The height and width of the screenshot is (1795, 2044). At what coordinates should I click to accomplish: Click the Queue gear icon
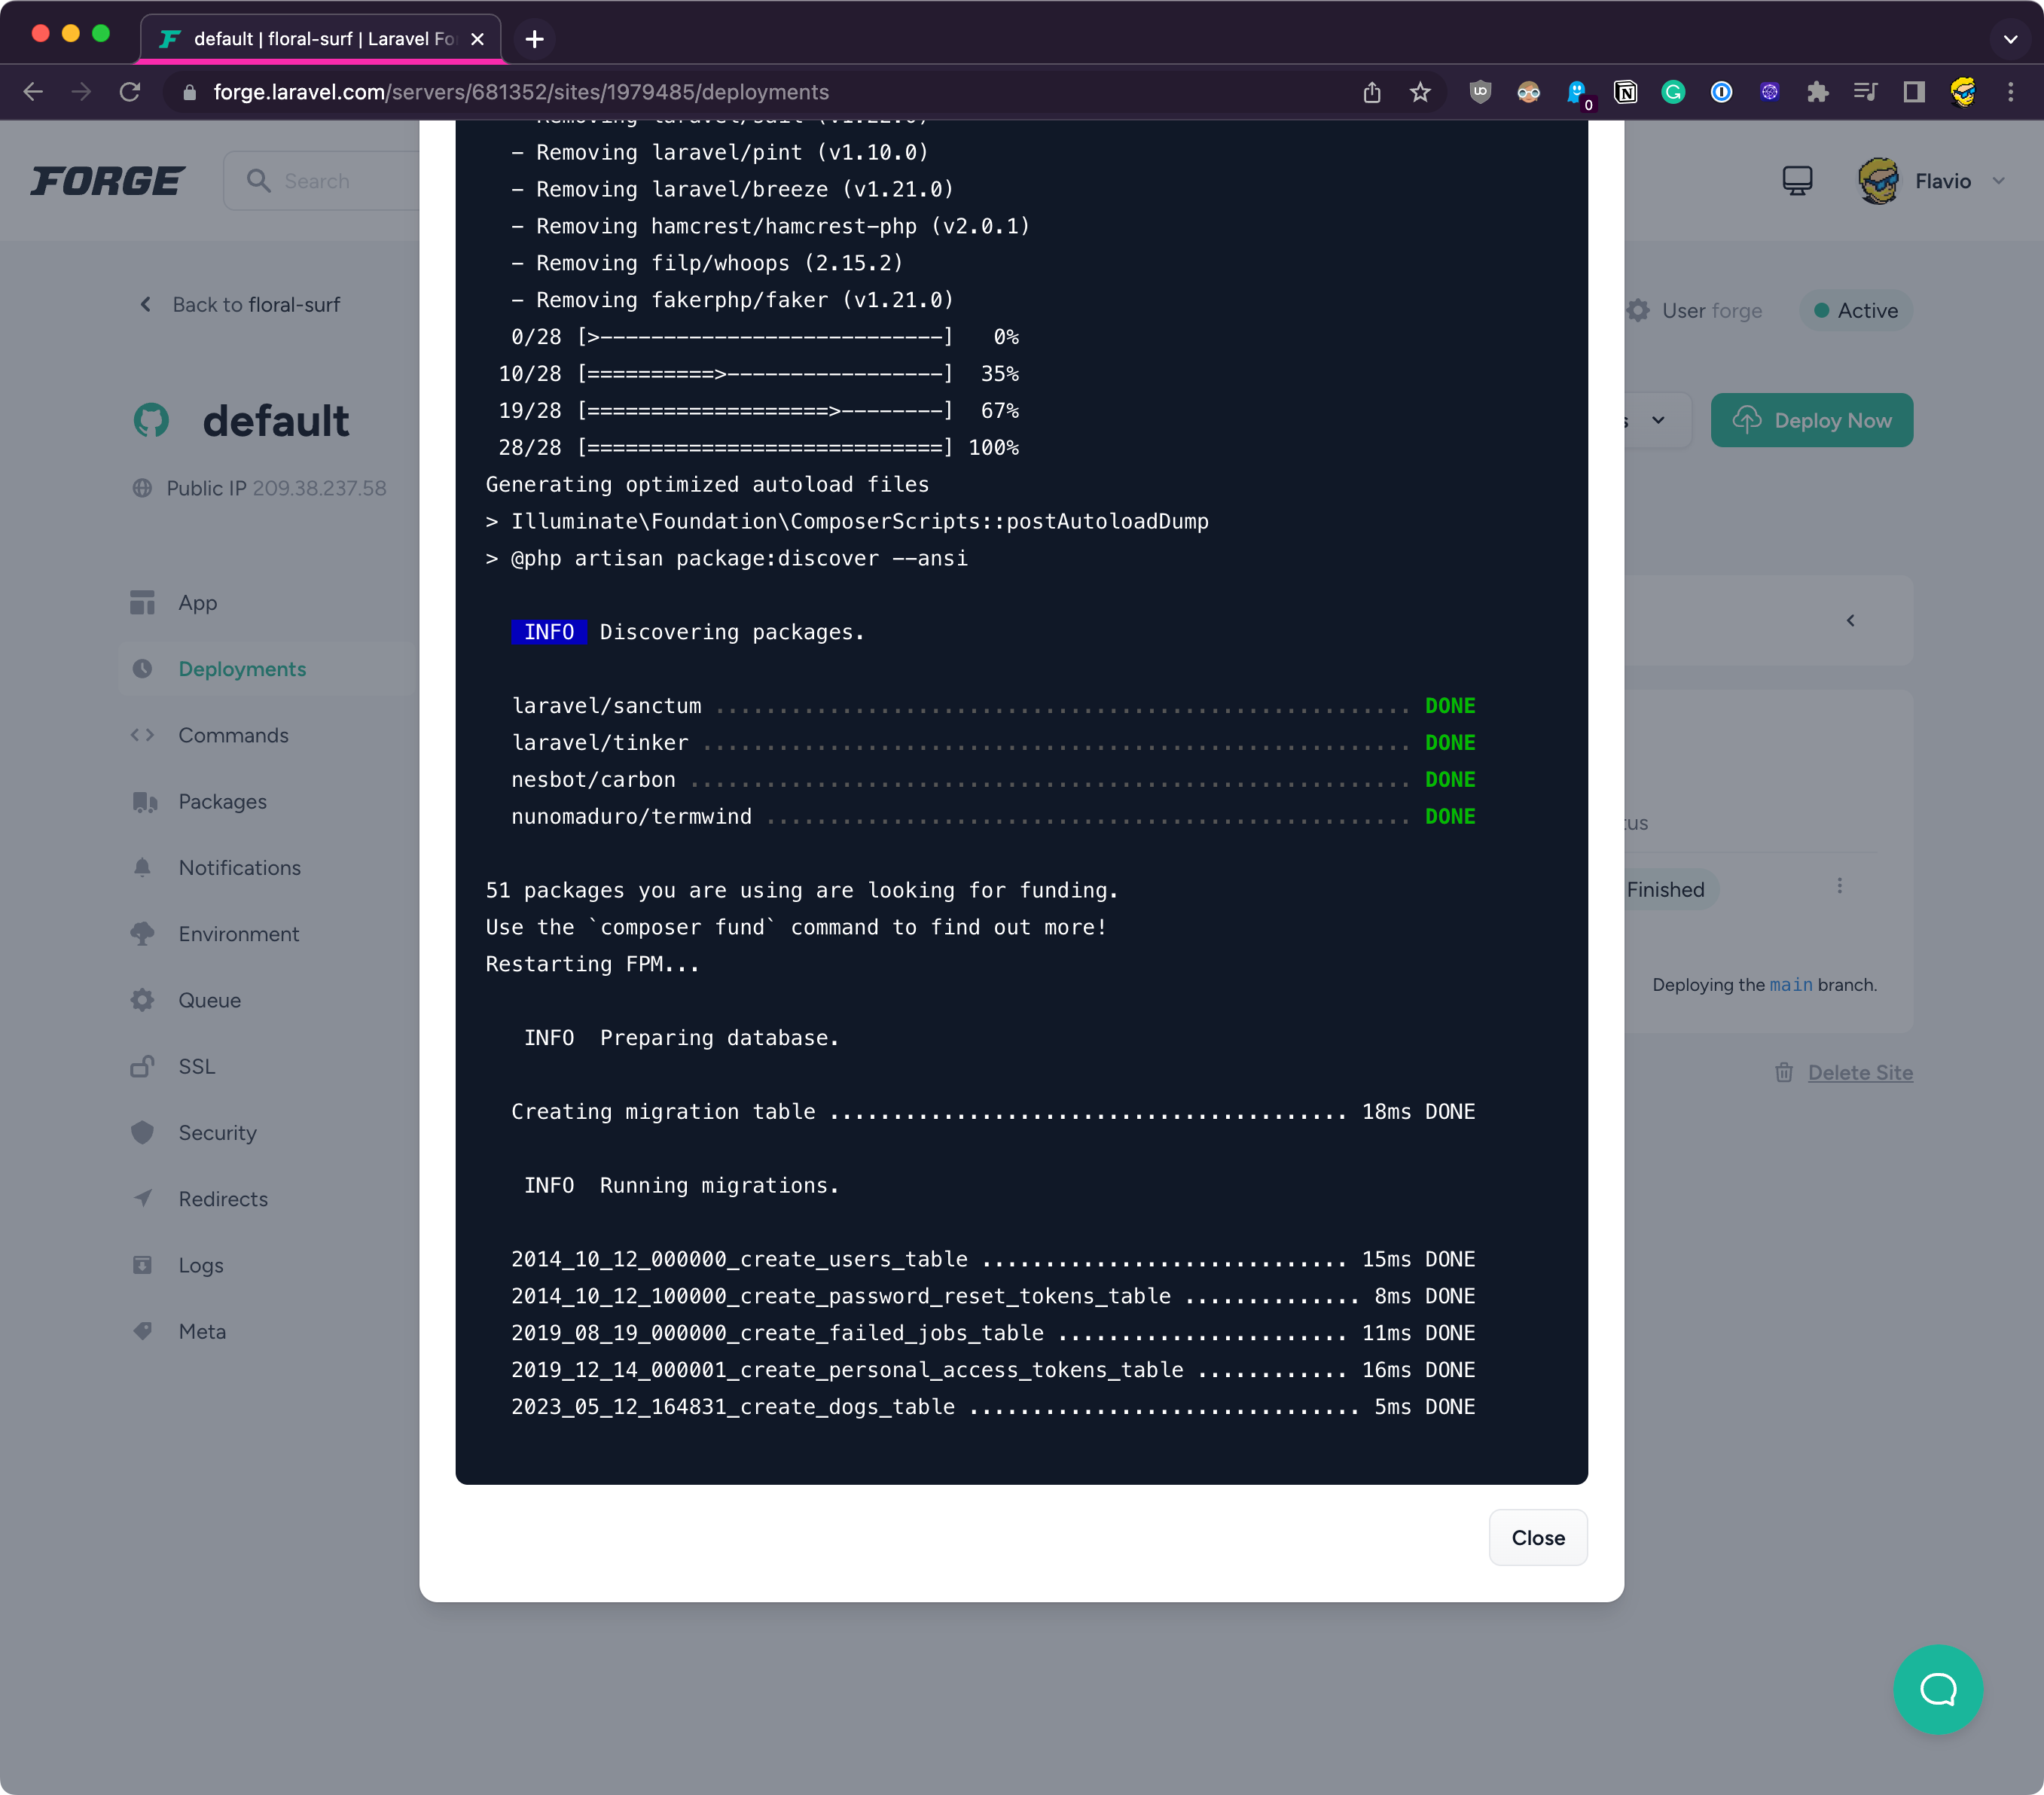pos(143,1000)
